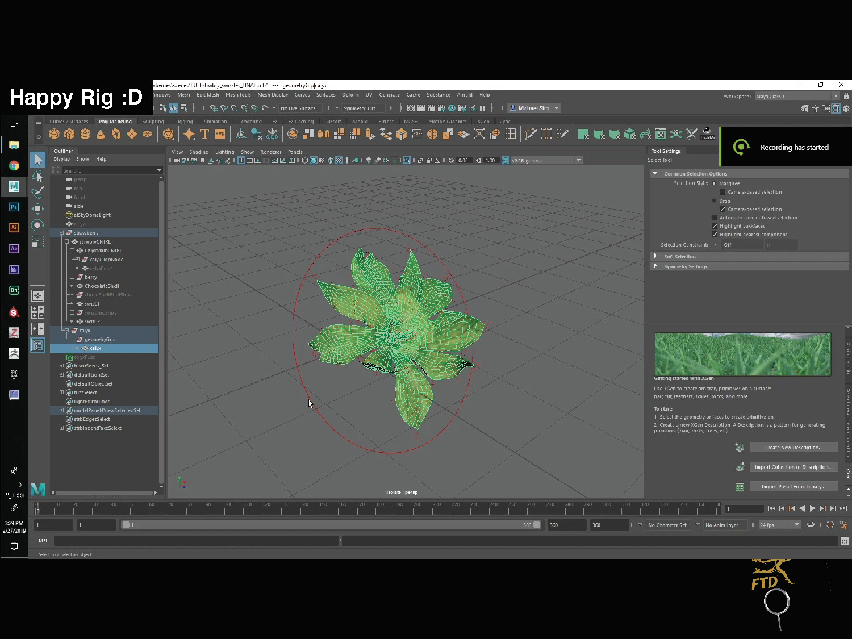The width and height of the screenshot is (852, 639).
Task: Click the Multi-Cut tool shelf icon
Action: point(531,134)
